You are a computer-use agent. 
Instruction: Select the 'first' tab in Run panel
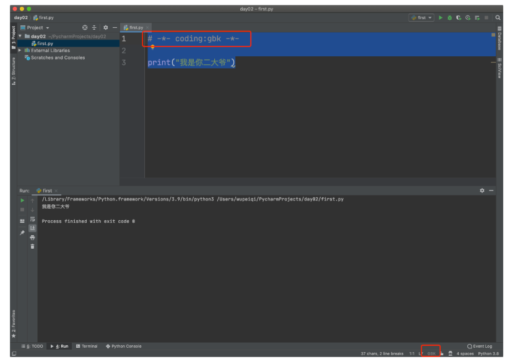tap(45, 191)
